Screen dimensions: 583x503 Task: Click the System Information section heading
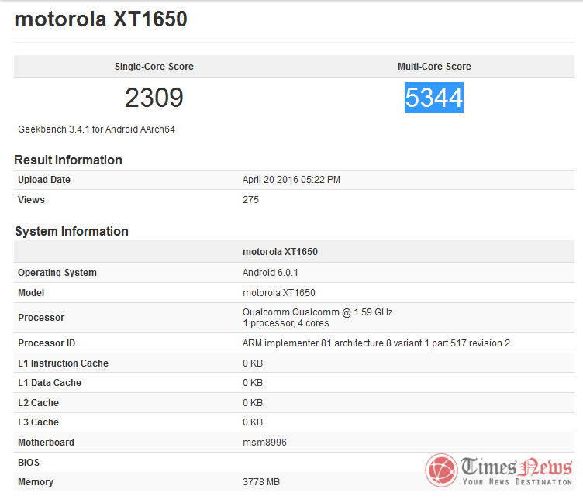(x=71, y=231)
